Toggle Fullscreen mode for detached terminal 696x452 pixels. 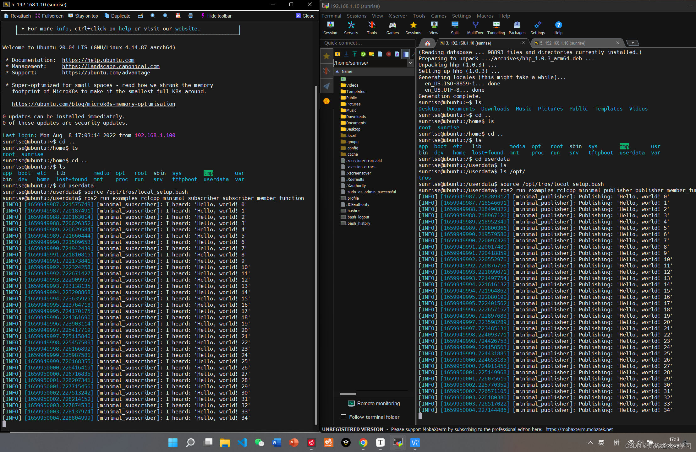[49, 16]
